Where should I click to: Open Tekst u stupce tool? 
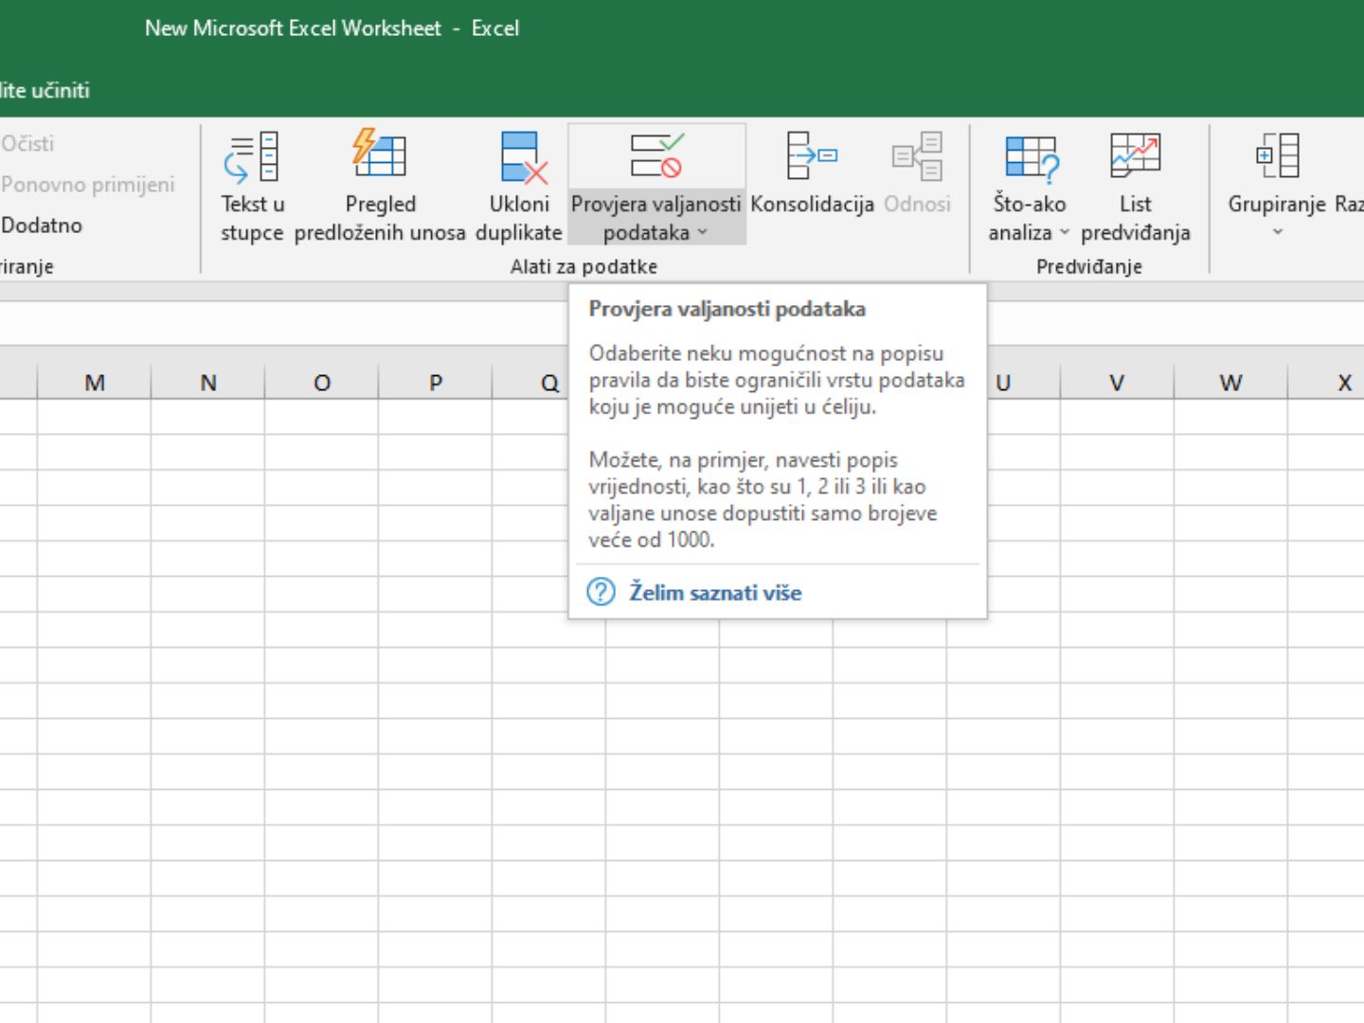[x=252, y=187]
